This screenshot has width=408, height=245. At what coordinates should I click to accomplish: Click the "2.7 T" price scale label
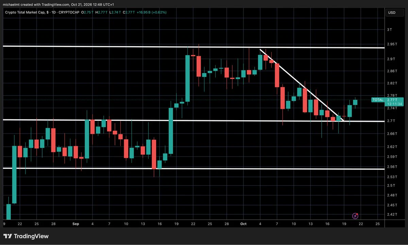(391, 121)
